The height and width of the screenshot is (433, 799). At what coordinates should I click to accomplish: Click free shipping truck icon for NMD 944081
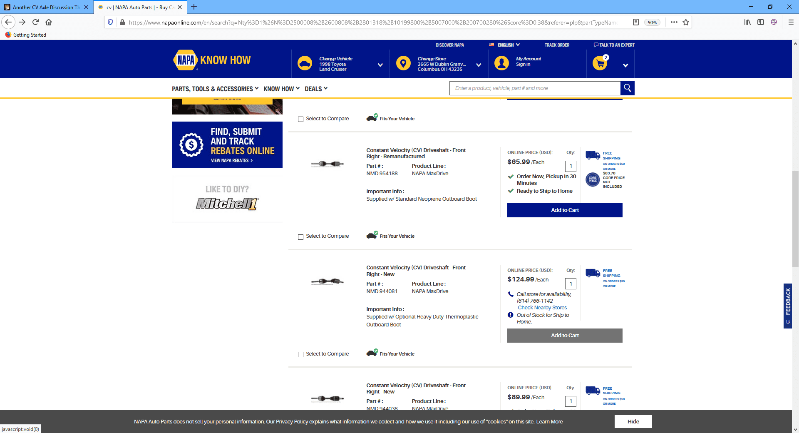(x=593, y=273)
